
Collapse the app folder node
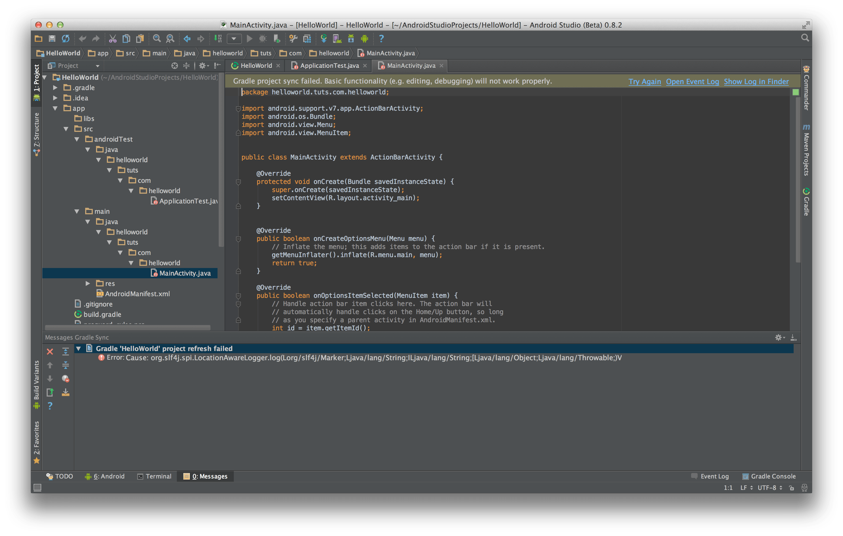tap(55, 109)
